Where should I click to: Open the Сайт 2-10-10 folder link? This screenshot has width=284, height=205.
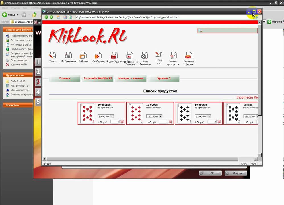click(18, 81)
